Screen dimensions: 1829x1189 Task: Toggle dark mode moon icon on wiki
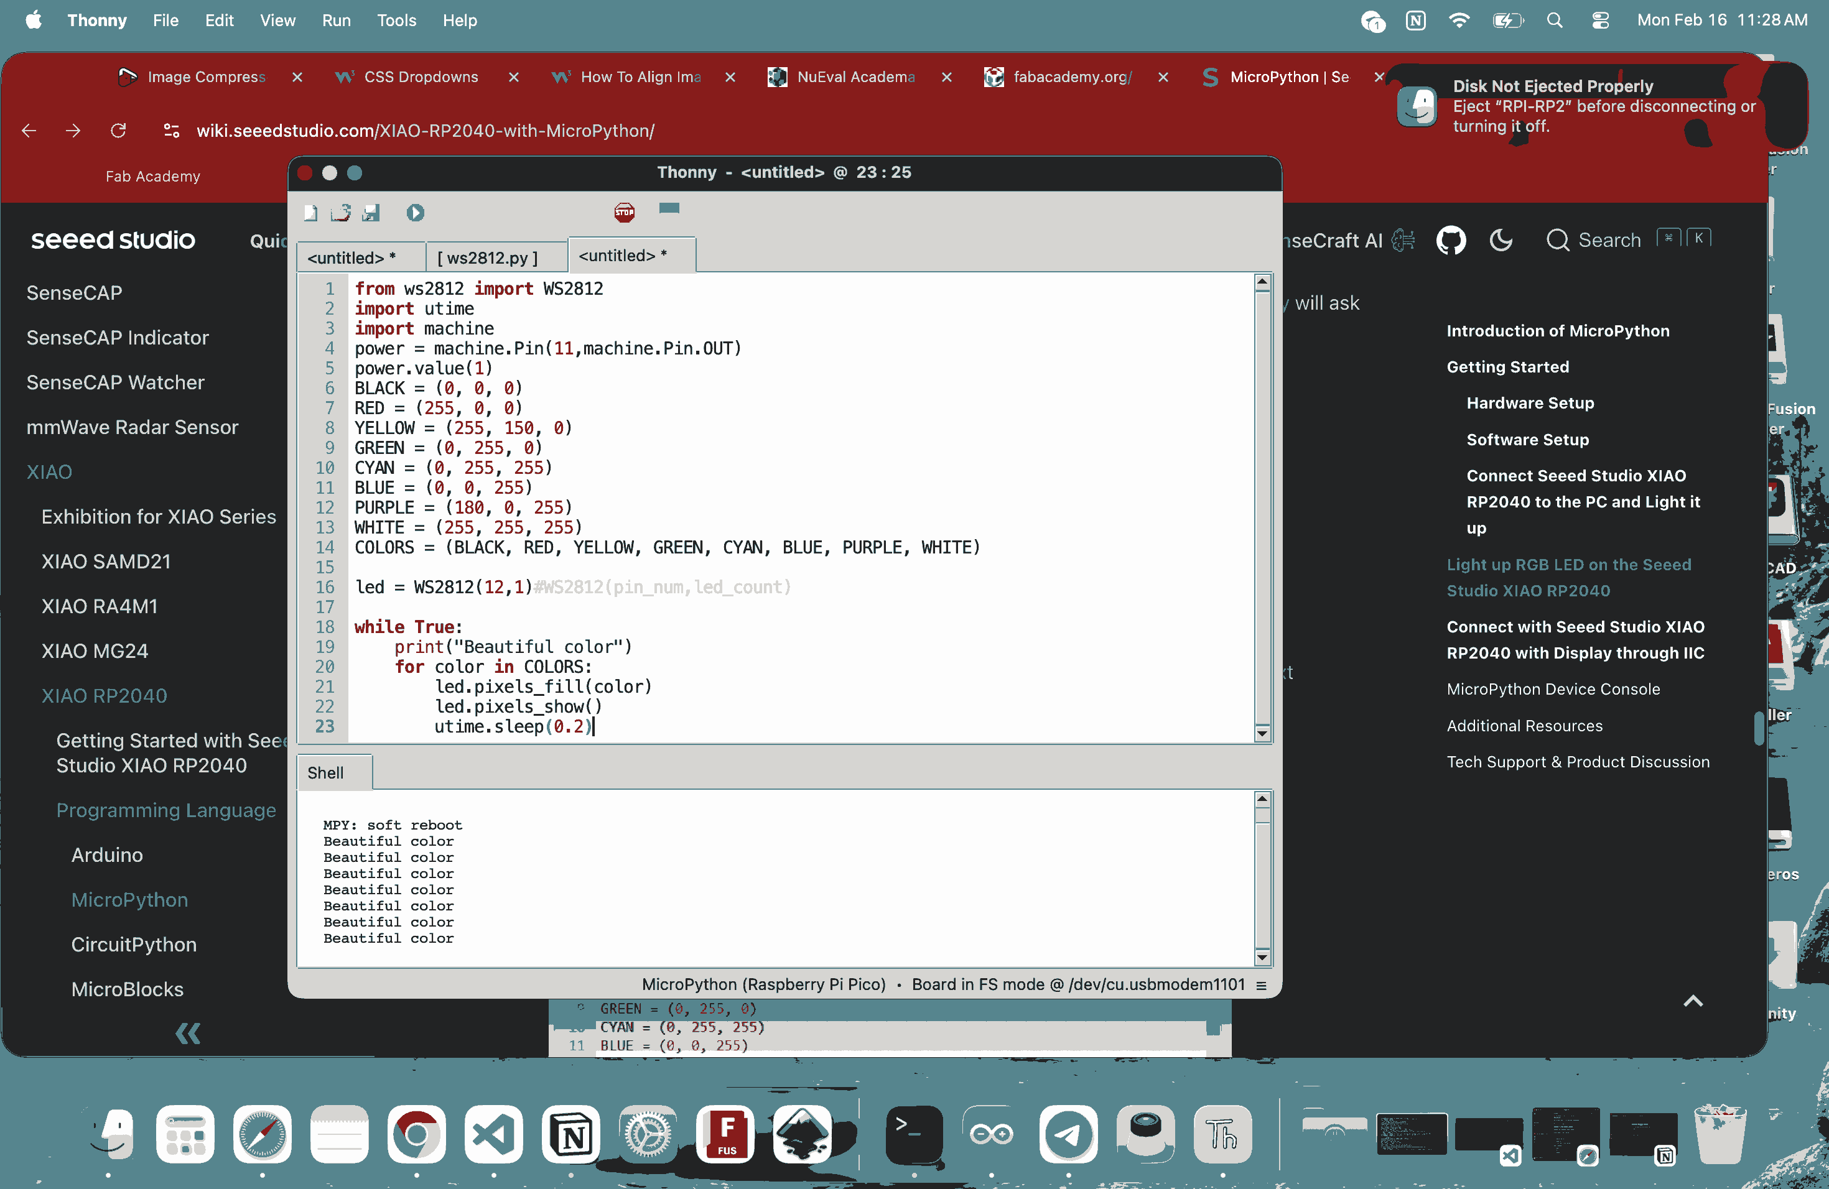pos(1500,241)
